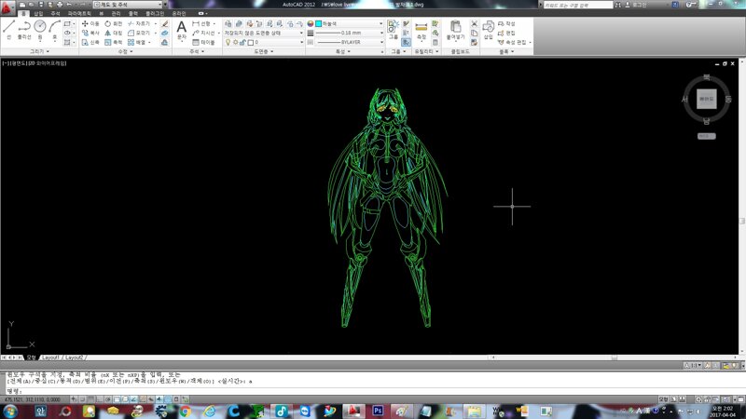Toggle the Model (모형) button in status bar

[663, 399]
